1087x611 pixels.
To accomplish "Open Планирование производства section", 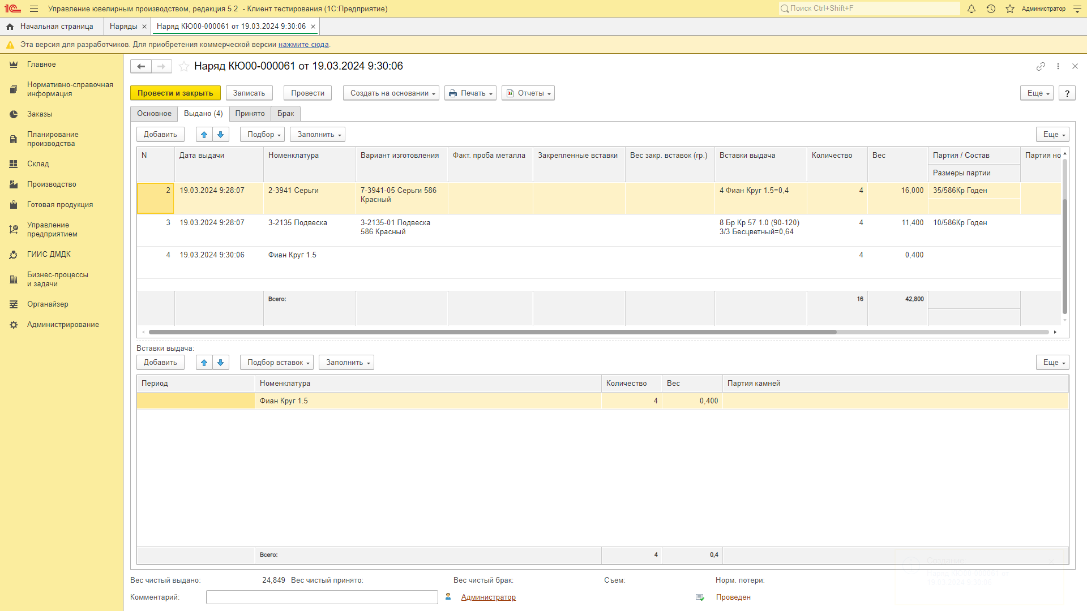I will pos(53,139).
